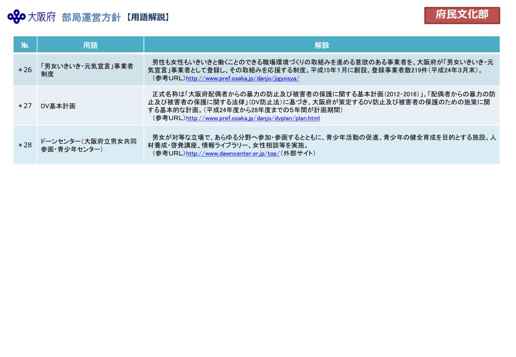Click the 解説 column header

322,45
